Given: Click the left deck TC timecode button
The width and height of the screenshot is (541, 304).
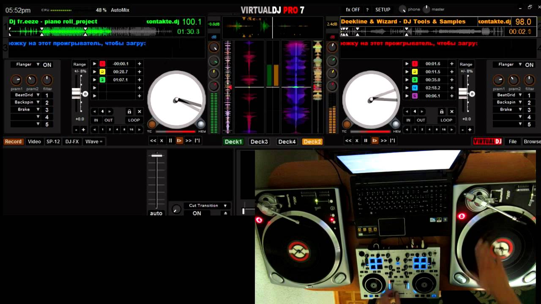Looking at the screenshot, I should [151, 124].
